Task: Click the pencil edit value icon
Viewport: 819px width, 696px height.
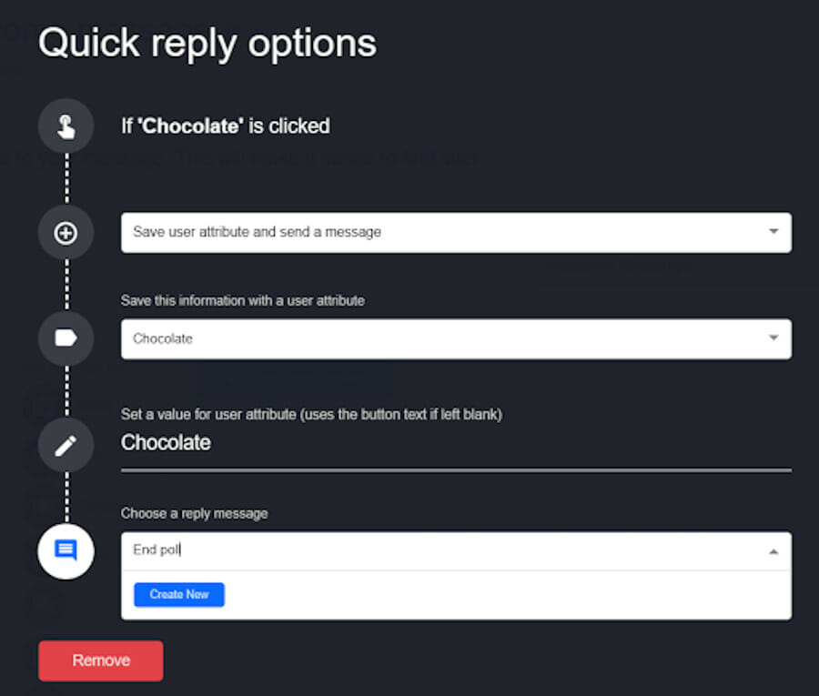Action: tap(66, 446)
